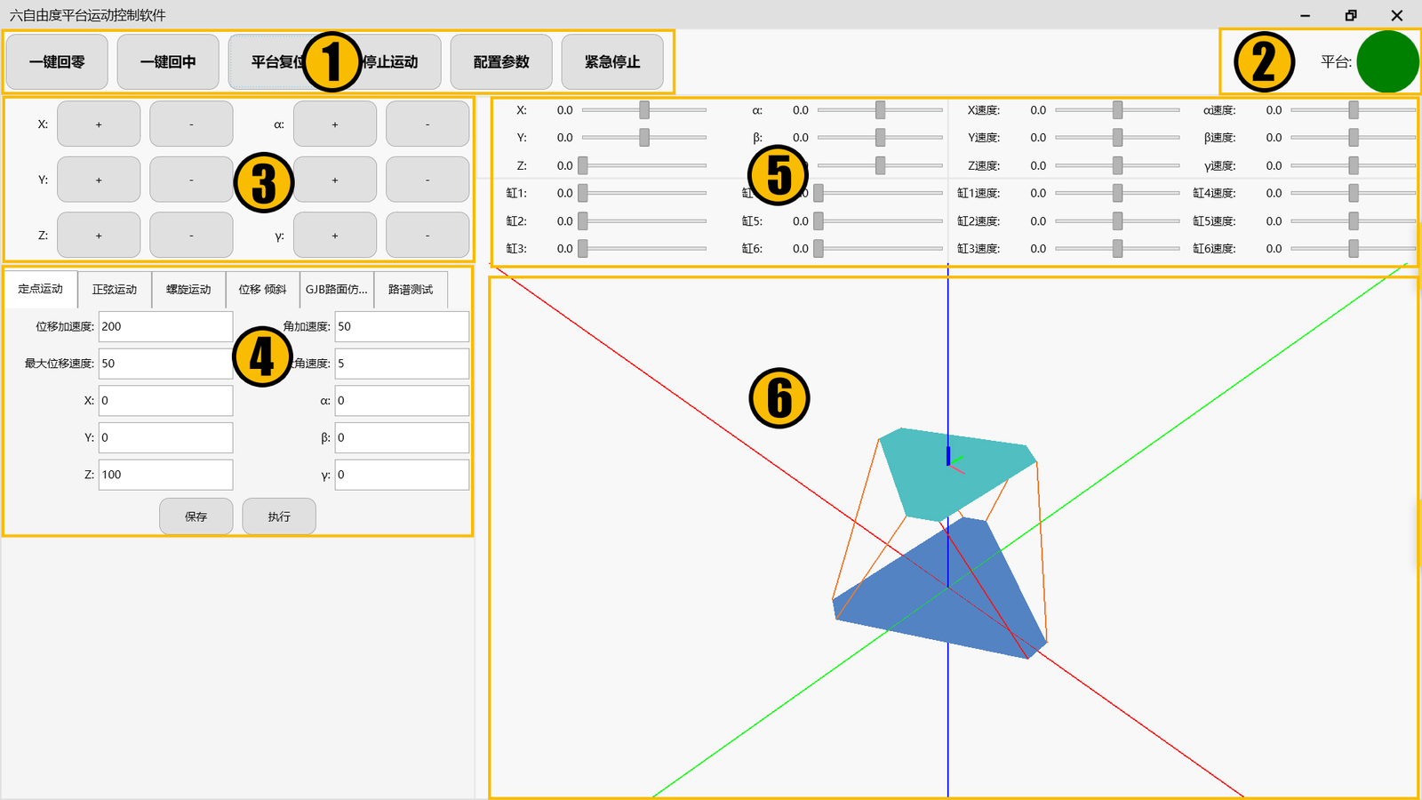Screen dimensions: 1422x800
Task: Open the 螺旋运动 tab
Action: point(188,290)
